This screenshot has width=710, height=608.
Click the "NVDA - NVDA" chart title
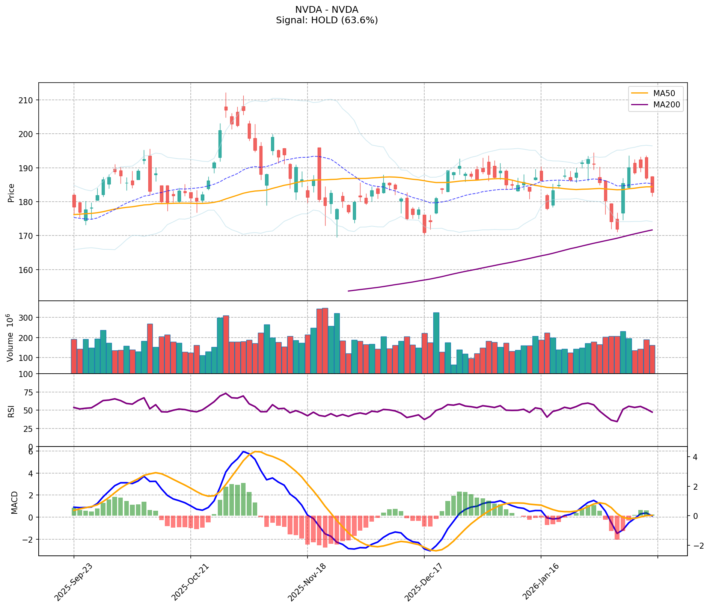click(327, 10)
